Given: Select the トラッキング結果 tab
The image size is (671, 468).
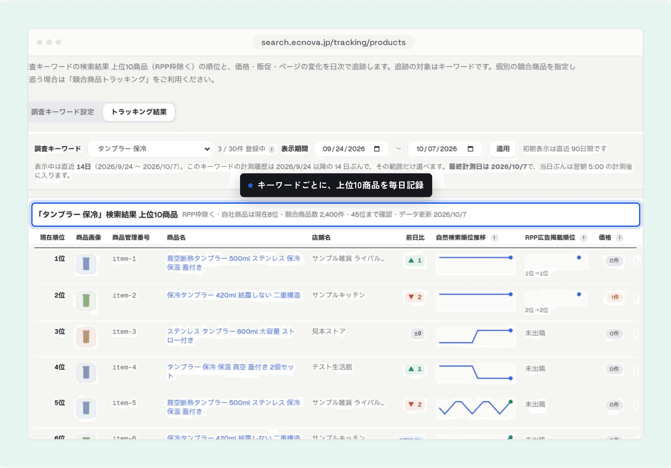Looking at the screenshot, I should click(139, 112).
